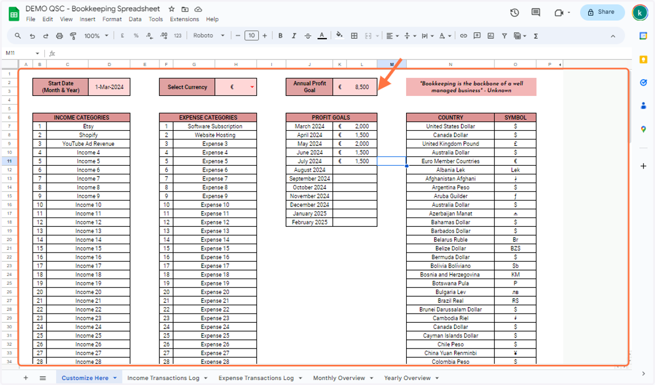Decrease font size with minus button
655x385 pixels.
(237, 35)
